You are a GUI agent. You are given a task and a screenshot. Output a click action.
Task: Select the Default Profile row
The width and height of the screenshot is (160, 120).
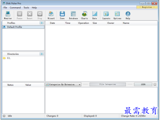point(23,27)
